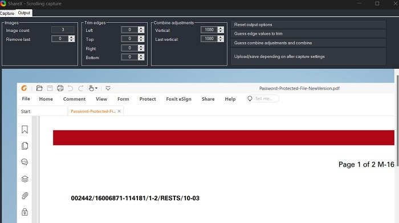The image size is (399, 223).
Task: Click the Redo arrow icon
Action: [x=81, y=88]
